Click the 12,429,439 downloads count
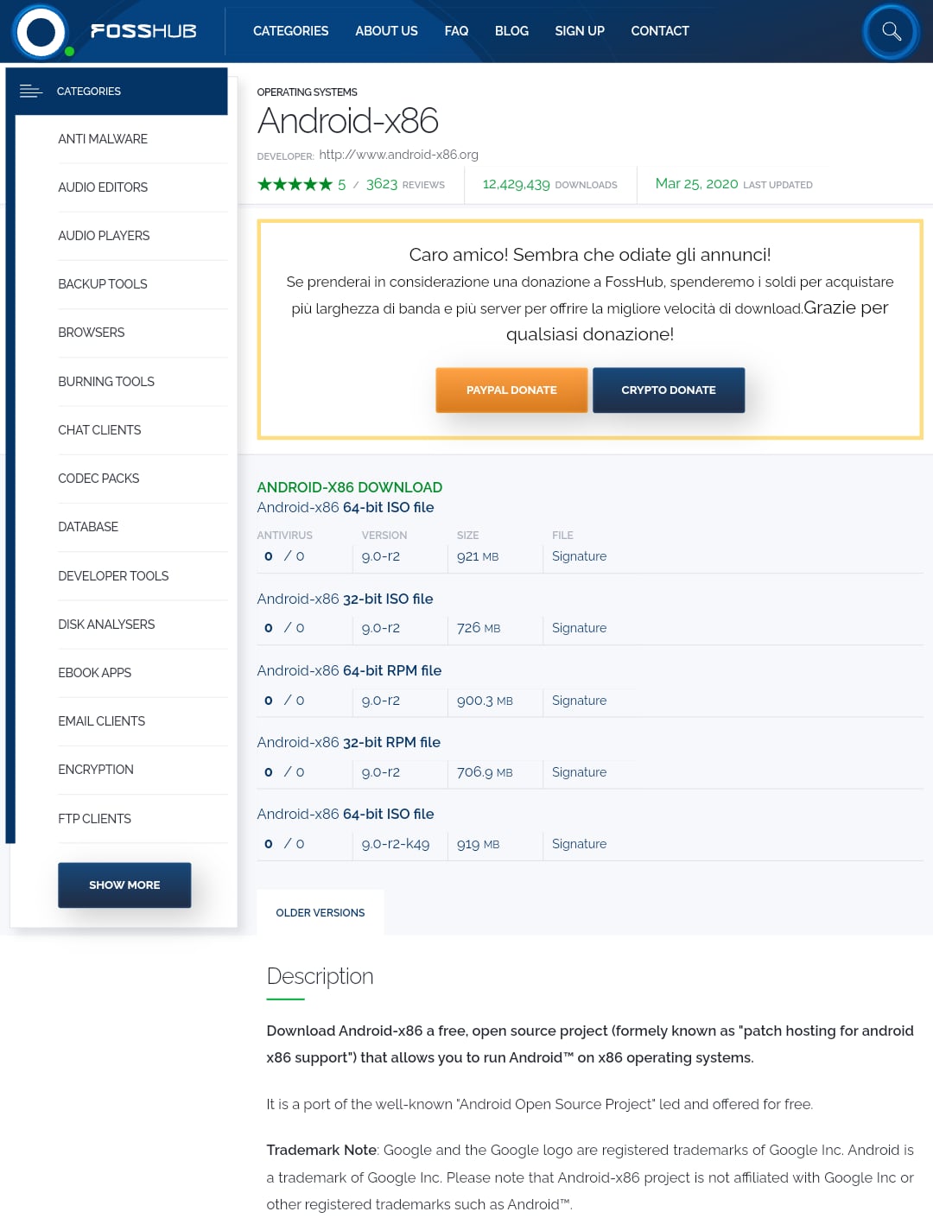This screenshot has height=1218, width=933. pos(516,184)
